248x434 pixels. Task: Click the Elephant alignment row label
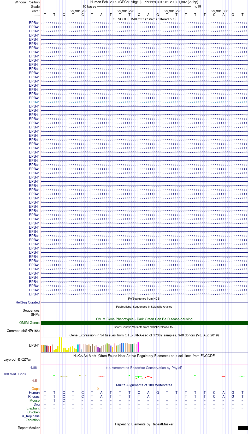coord(33,408)
